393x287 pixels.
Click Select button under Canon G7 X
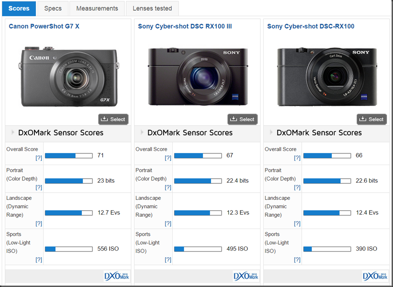pyautogui.click(x=113, y=119)
